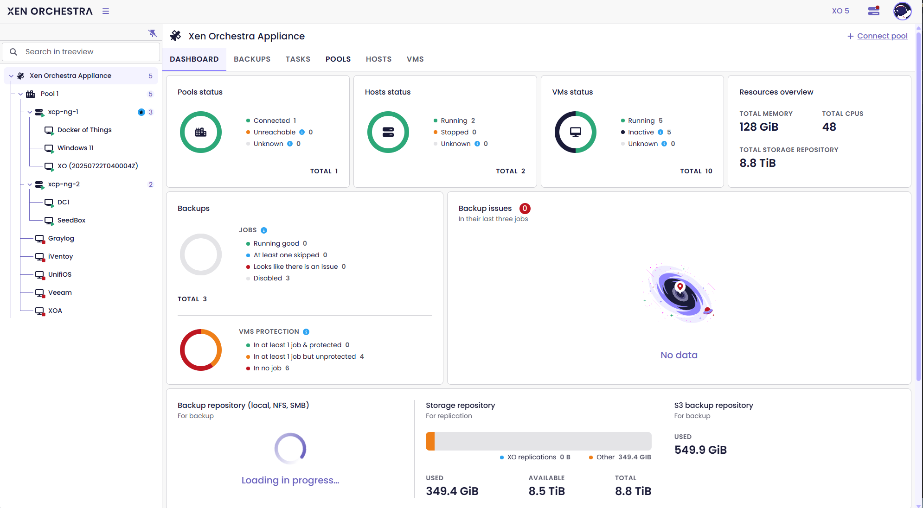Open the Hosts tab
Image resolution: width=923 pixels, height=508 pixels.
tap(379, 59)
